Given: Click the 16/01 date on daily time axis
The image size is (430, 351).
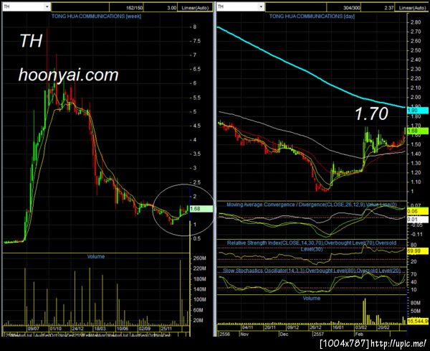Looking at the screenshot, I should [x=338, y=327].
